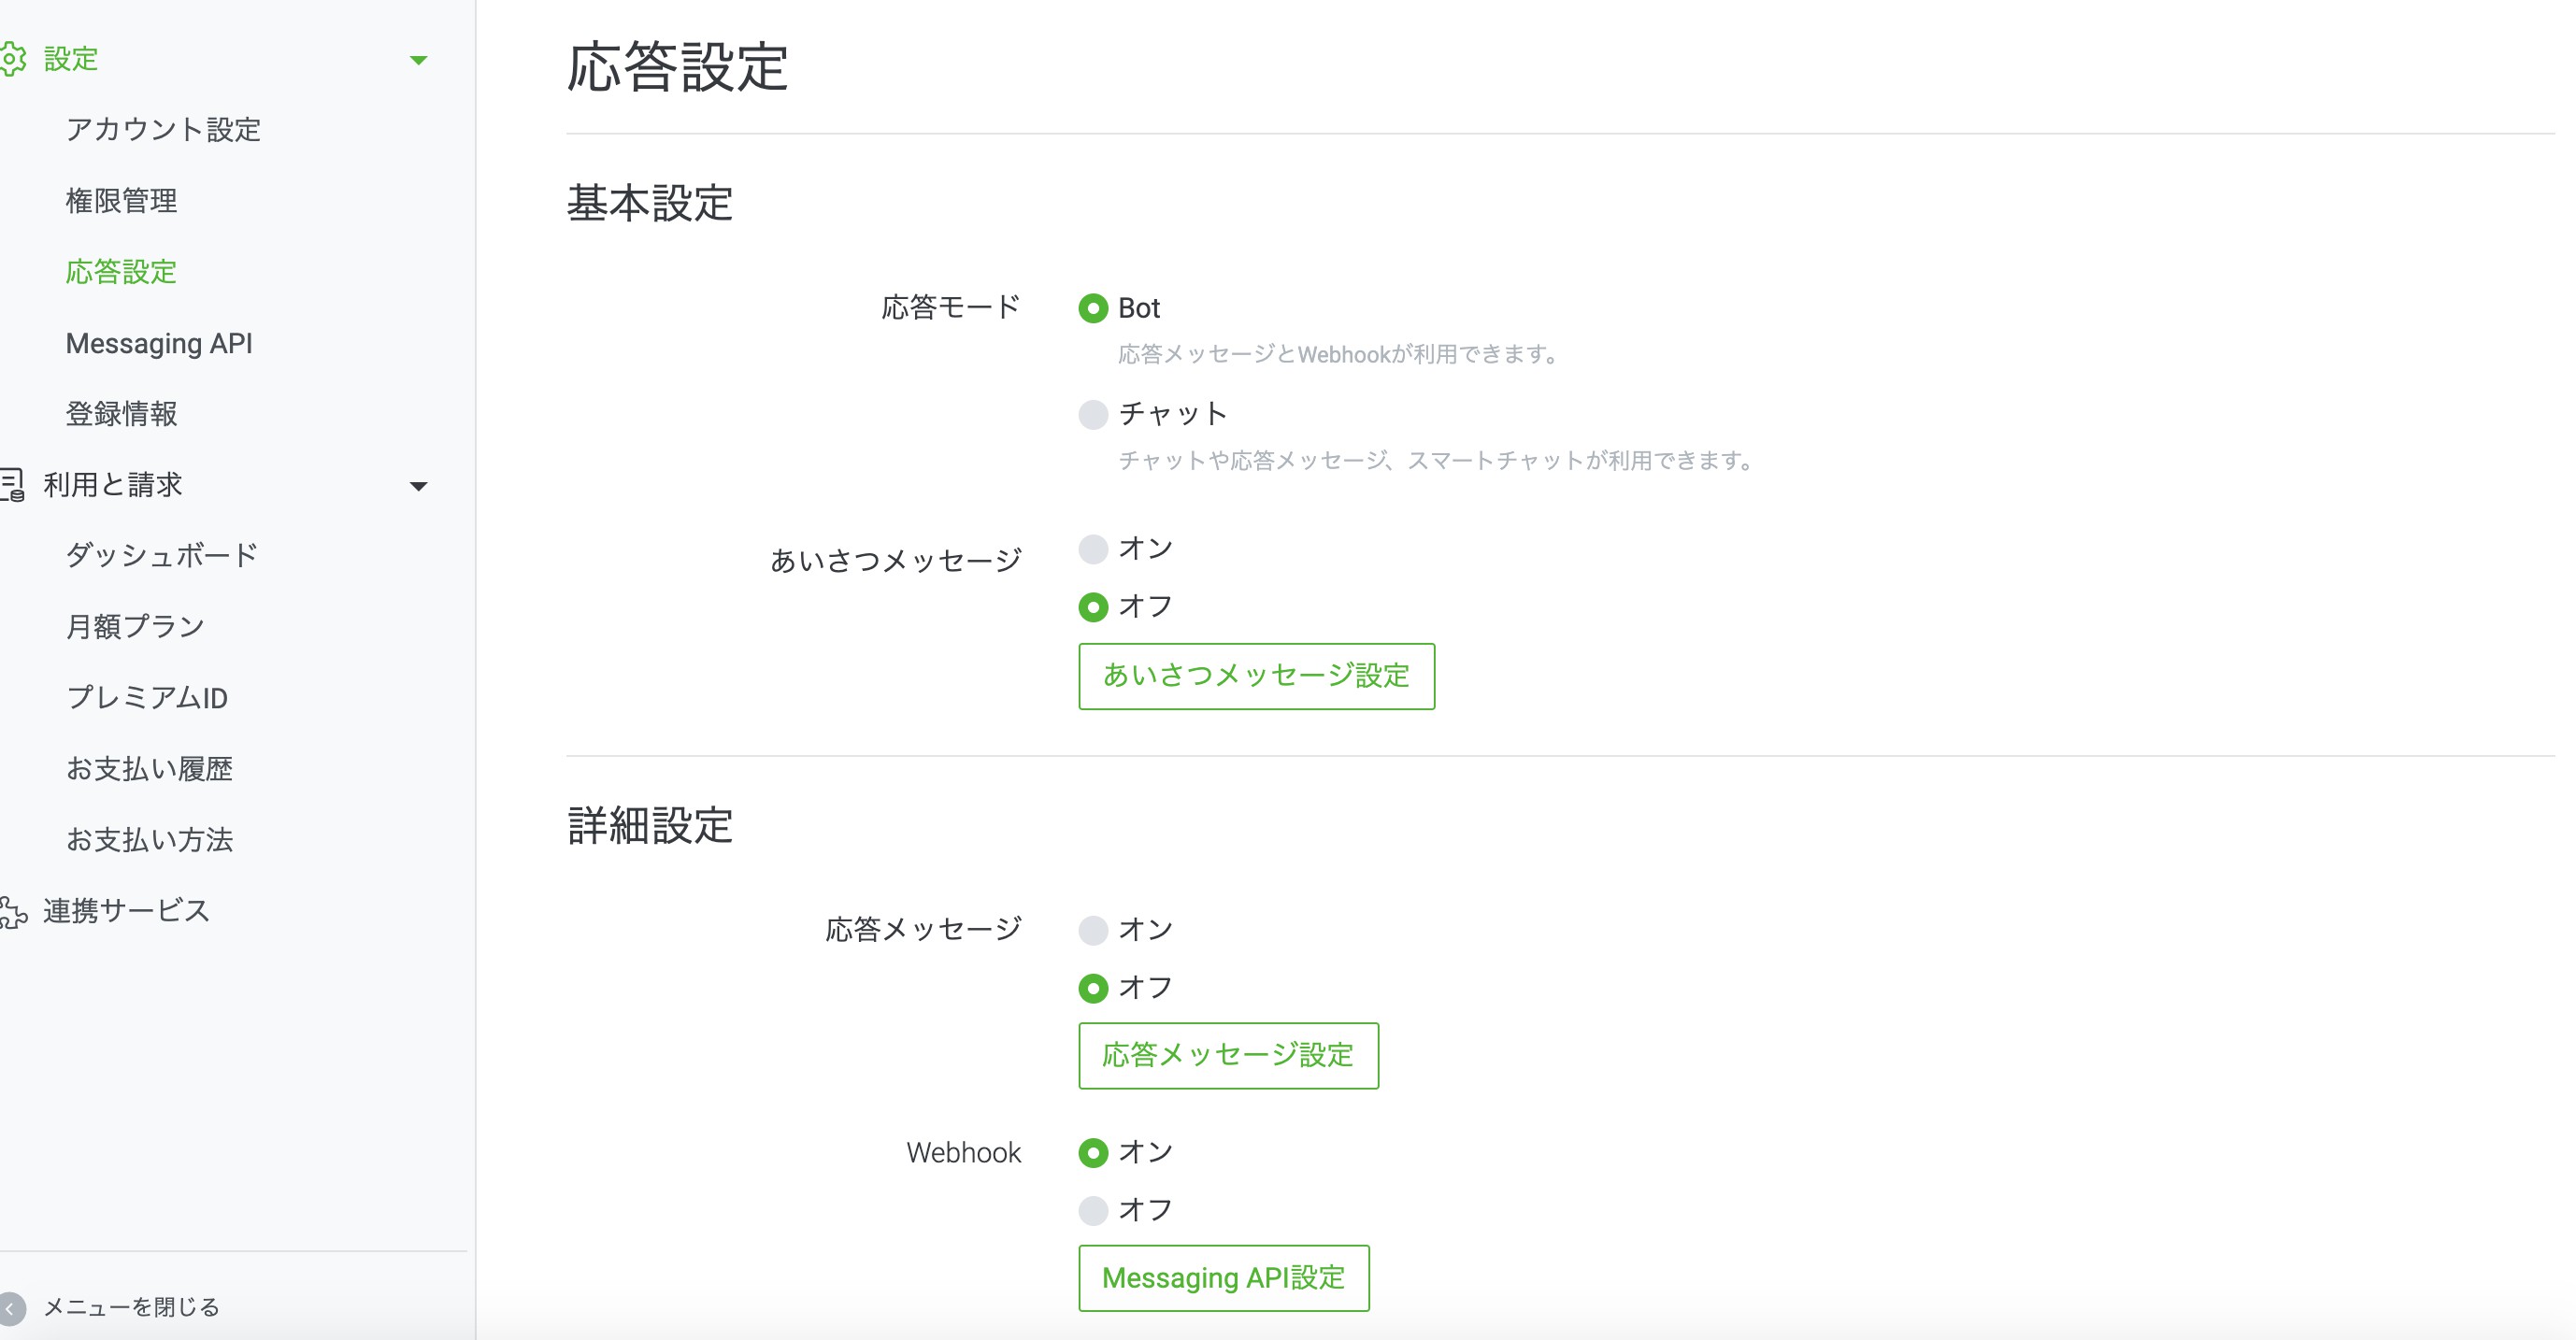This screenshot has height=1340, width=2576.
Task: Click the 詳細設定 section heading
Action: point(650,826)
